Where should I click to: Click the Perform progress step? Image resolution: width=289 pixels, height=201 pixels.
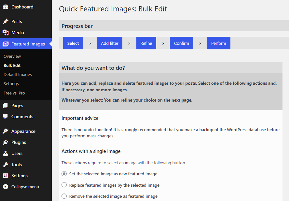[219, 43]
